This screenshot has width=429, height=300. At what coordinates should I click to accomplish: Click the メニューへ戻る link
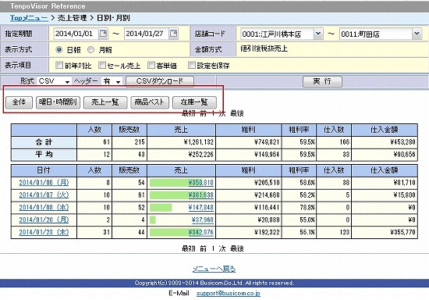(x=214, y=269)
